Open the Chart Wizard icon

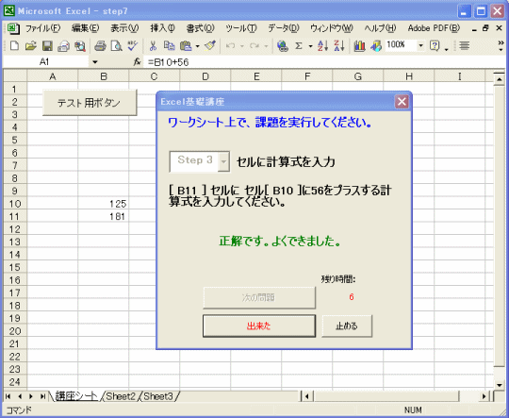point(359,46)
